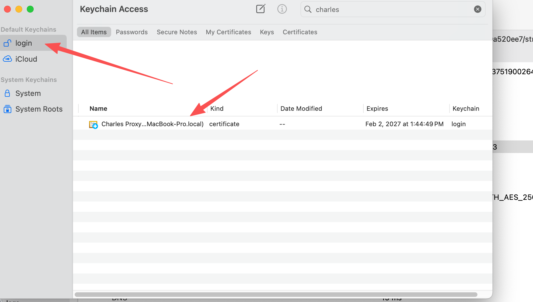
Task: Click the System lock icon
Action: (7, 93)
